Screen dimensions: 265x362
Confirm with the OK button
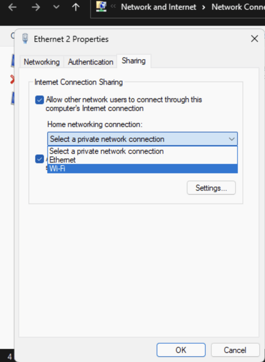(181, 350)
